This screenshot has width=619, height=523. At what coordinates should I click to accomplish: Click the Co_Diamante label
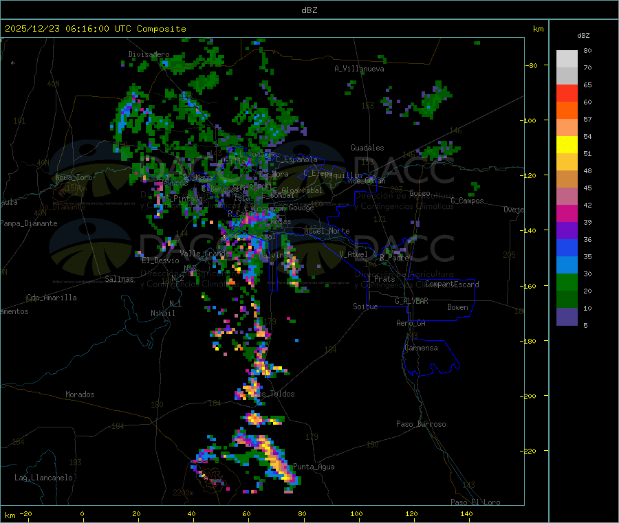[63, 207]
